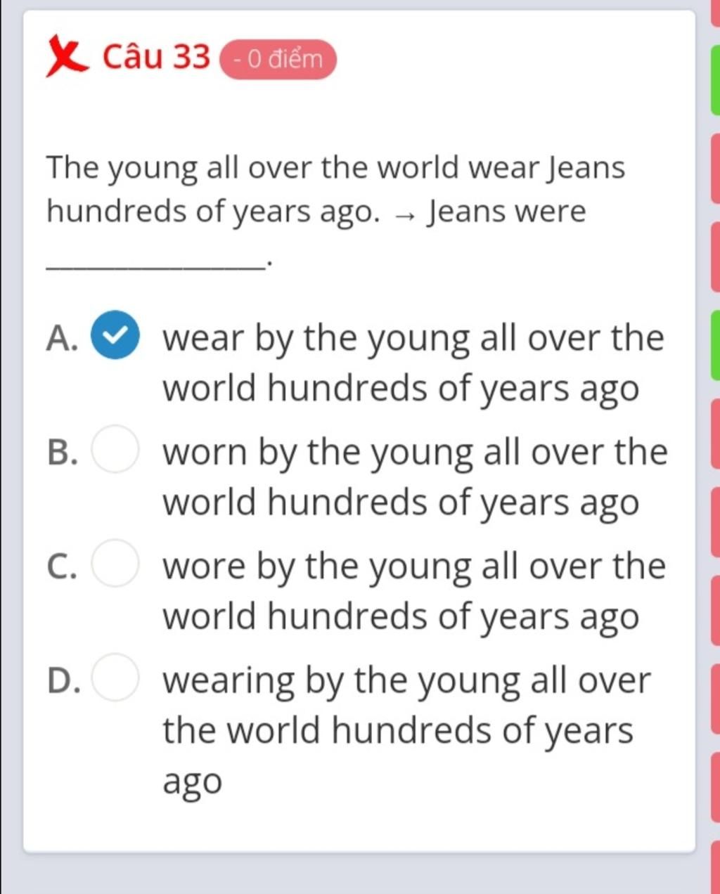Click the blank answer line under question
The width and height of the screenshot is (720, 894).
[x=153, y=266]
